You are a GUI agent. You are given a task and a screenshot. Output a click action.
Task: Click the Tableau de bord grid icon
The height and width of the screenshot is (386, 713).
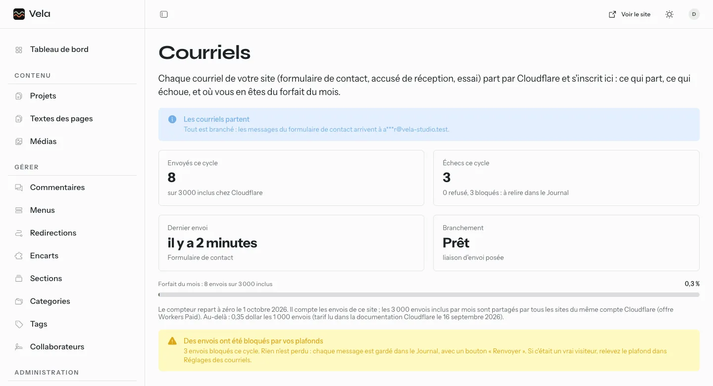coord(19,49)
